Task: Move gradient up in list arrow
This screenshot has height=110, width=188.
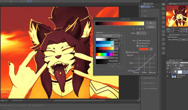Action: click(x=122, y=39)
